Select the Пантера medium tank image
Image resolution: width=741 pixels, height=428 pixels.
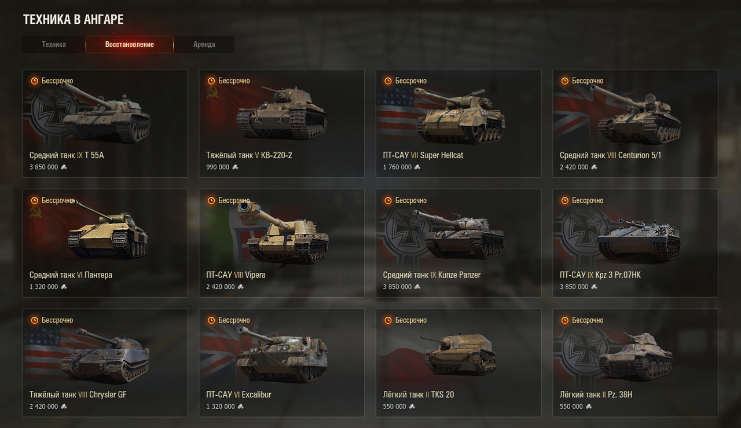pyautogui.click(x=108, y=231)
